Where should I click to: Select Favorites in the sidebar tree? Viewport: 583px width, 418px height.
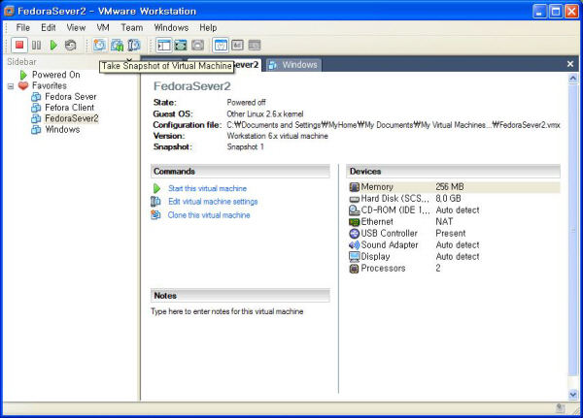[50, 85]
